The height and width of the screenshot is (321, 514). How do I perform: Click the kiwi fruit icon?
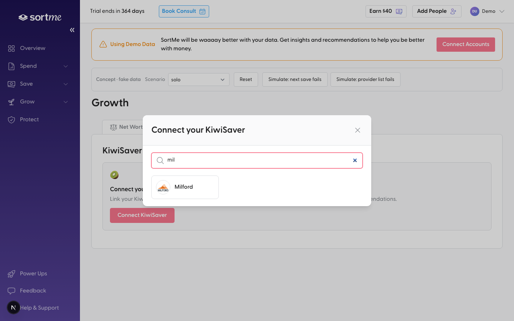tap(114, 175)
